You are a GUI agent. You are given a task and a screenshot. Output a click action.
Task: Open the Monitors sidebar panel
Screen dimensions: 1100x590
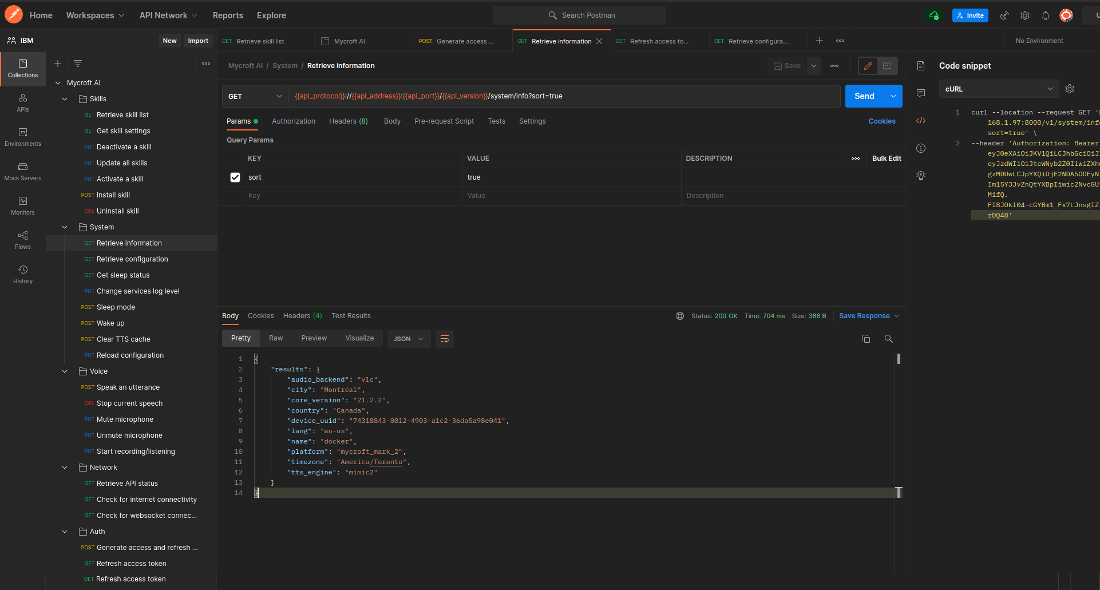(x=23, y=206)
